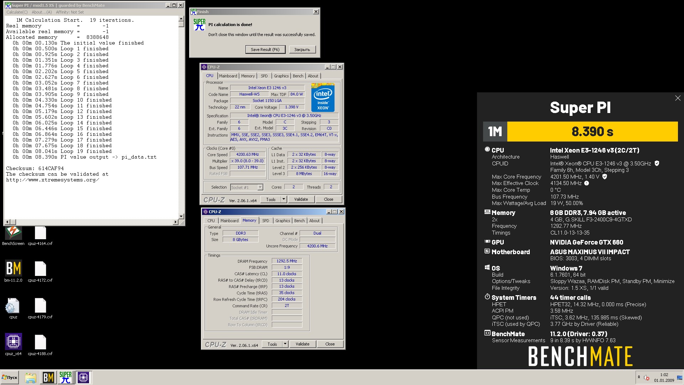
Task: Click Uncore Frequency value 4200.6 MHz
Action: tap(317, 246)
